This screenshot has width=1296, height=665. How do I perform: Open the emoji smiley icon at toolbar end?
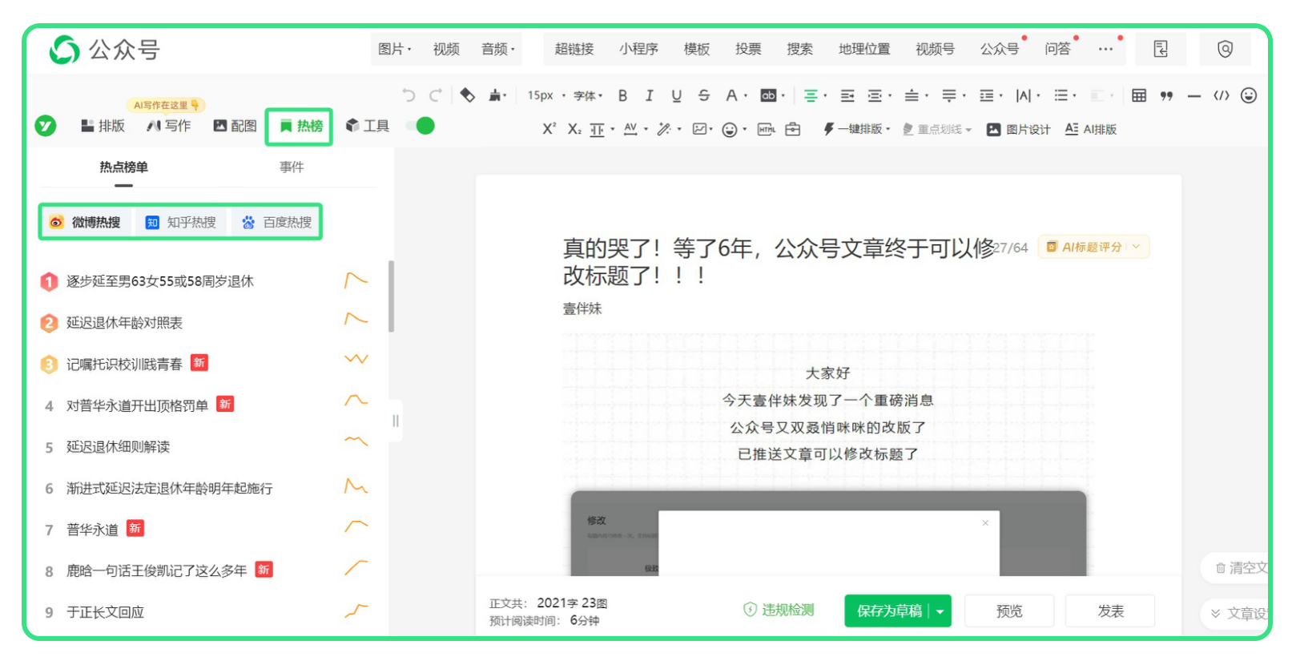click(1249, 95)
